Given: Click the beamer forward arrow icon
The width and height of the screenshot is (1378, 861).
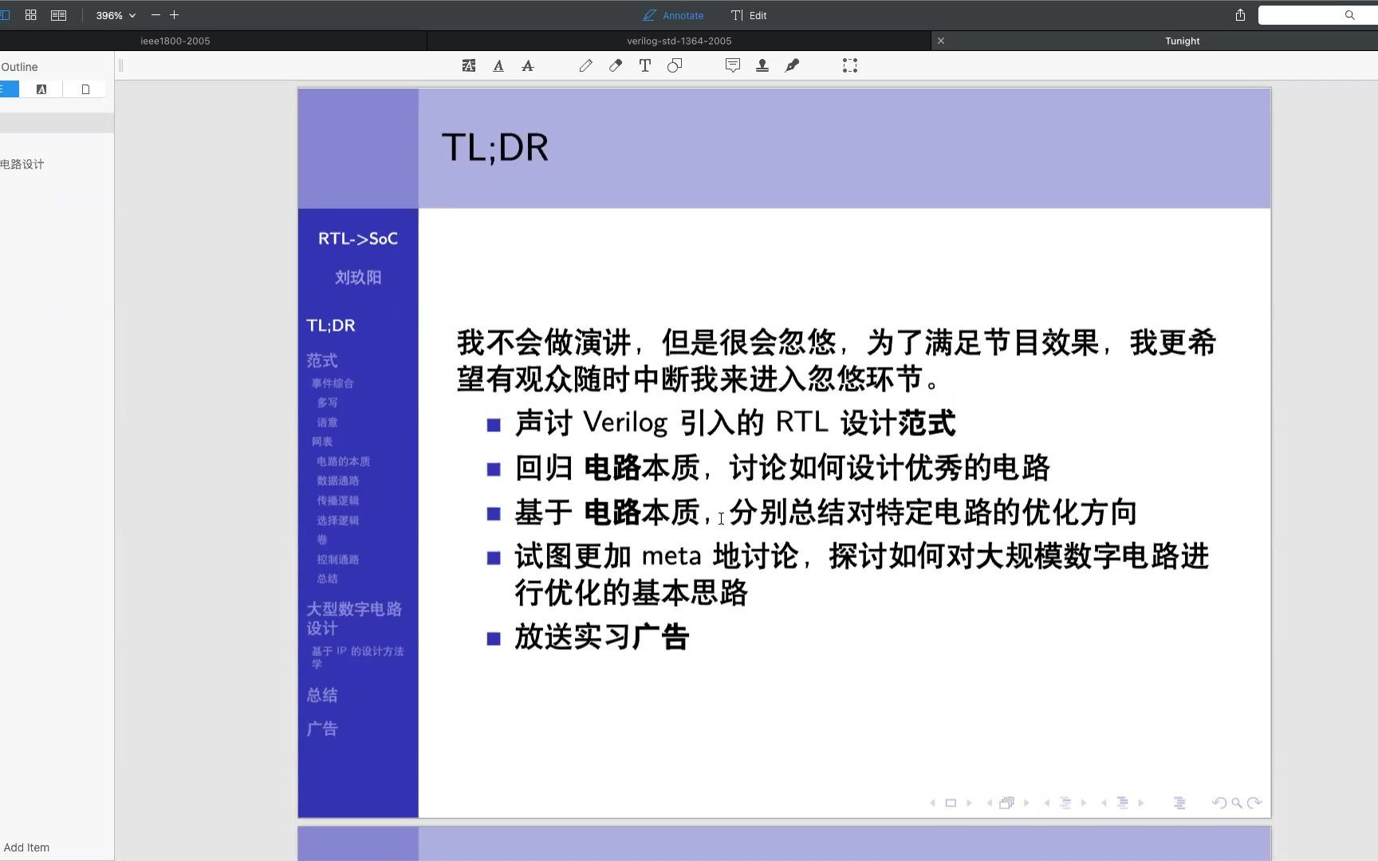Looking at the screenshot, I should (x=1254, y=803).
